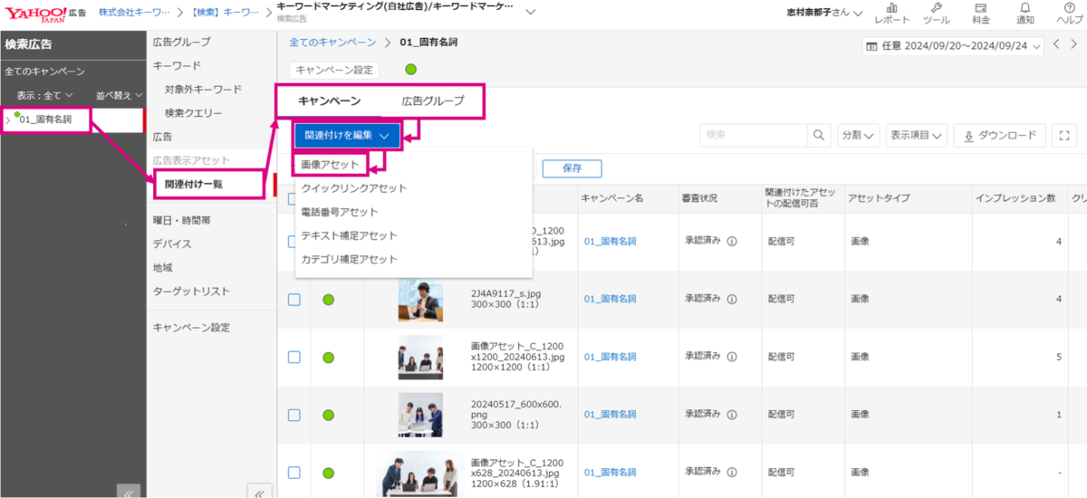Open the 表示：全て filter dropdown
Screen dimensions: 1087x498
click(45, 95)
